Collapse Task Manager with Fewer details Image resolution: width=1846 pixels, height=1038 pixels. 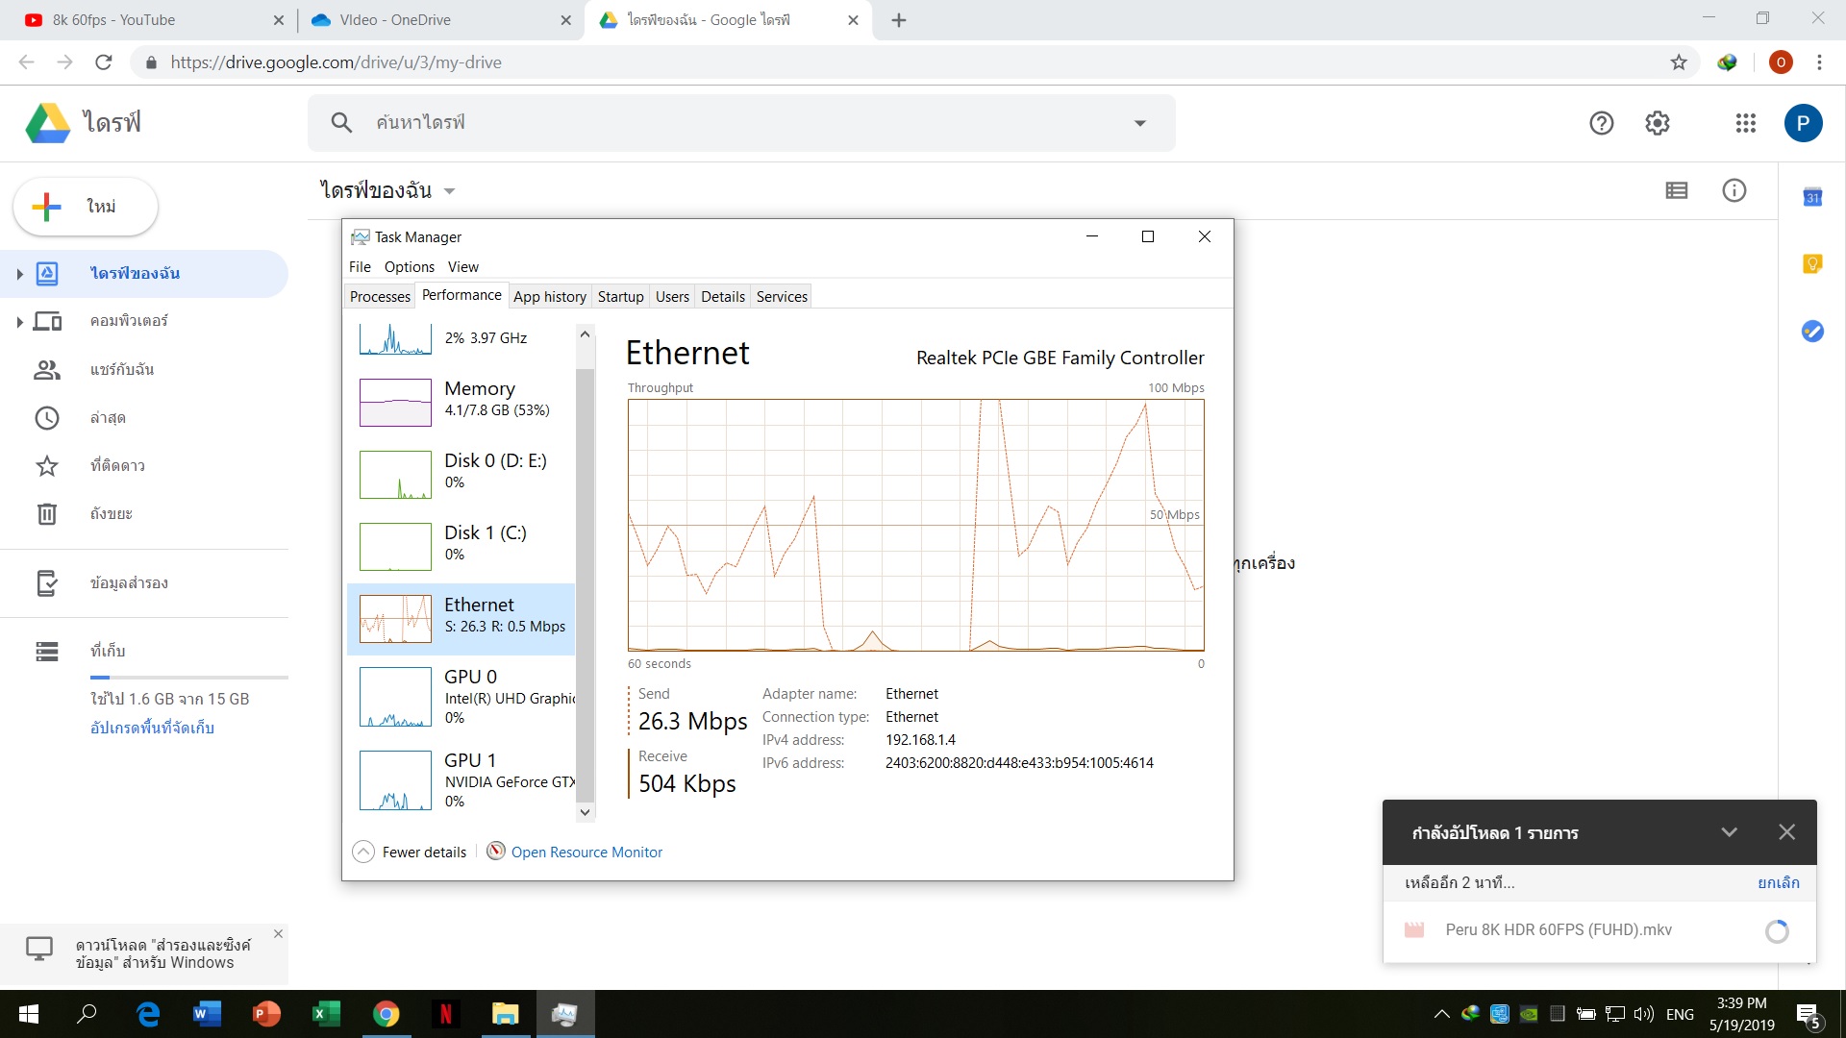click(410, 852)
